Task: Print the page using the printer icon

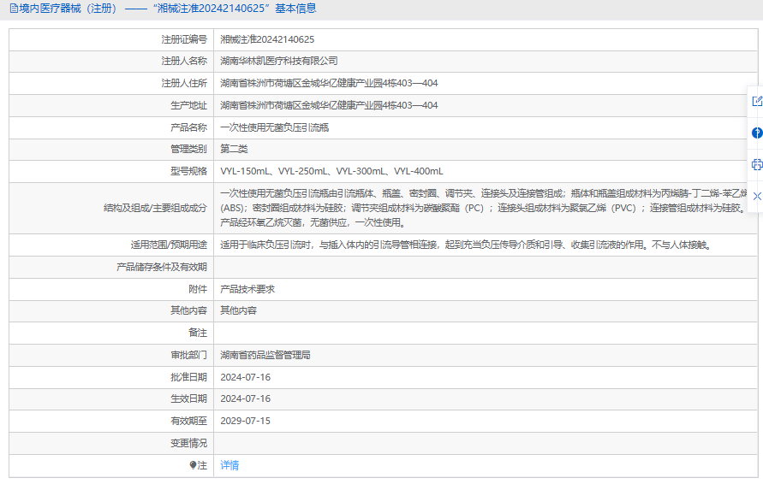Action: tap(757, 165)
